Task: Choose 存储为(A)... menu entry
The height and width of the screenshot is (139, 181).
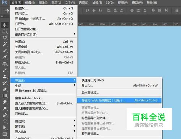Action: (43, 62)
